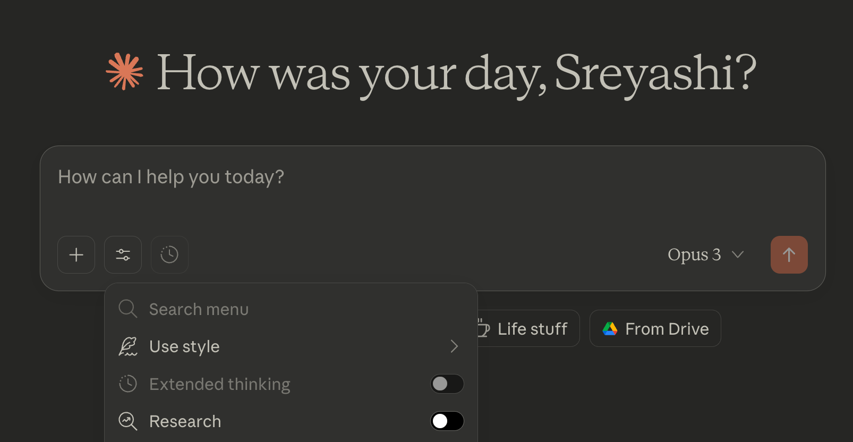Select the Use style menu item
Screen dimensions: 853x442
tap(184, 346)
